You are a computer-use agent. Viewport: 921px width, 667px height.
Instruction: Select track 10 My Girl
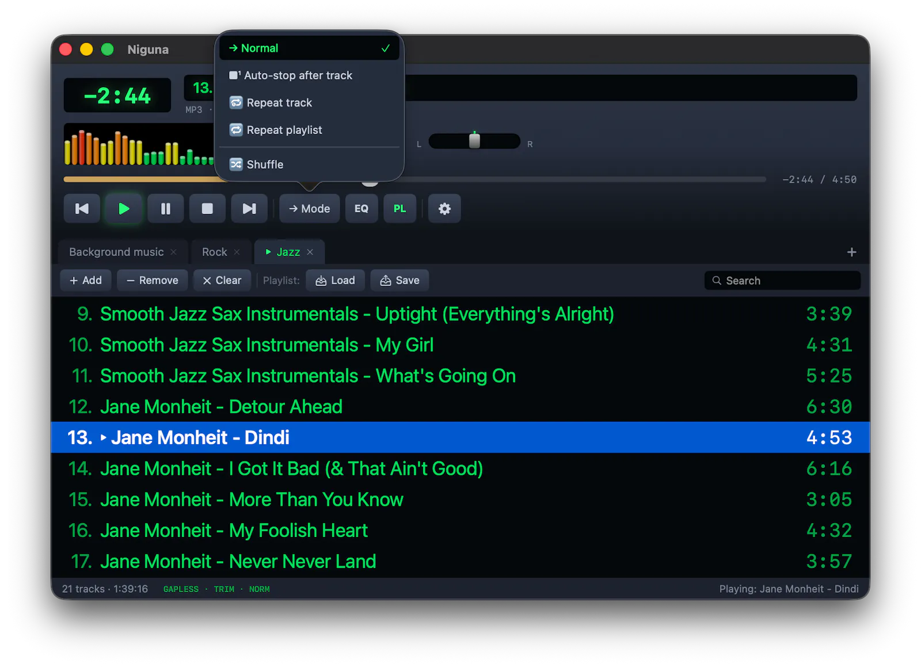pos(461,345)
